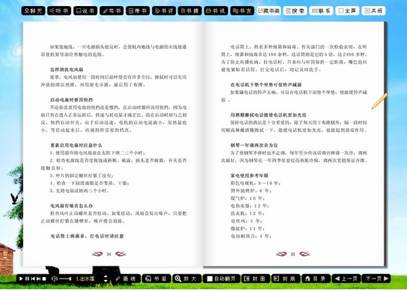407x290 pixels.
Task: Open the 目录 table of contents
Action: click(316, 278)
